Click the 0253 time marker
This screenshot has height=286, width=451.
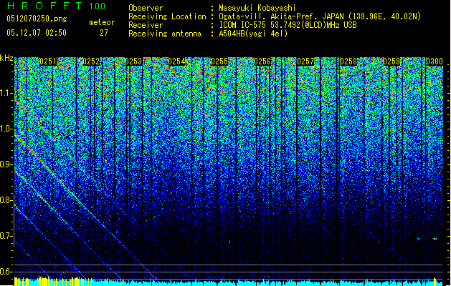tap(134, 61)
